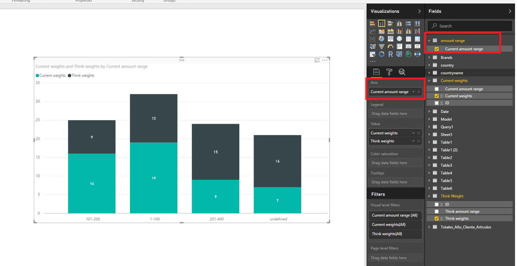Check the Think amount range field
Image resolution: width=517 pixels, height=266 pixels.
pyautogui.click(x=437, y=212)
